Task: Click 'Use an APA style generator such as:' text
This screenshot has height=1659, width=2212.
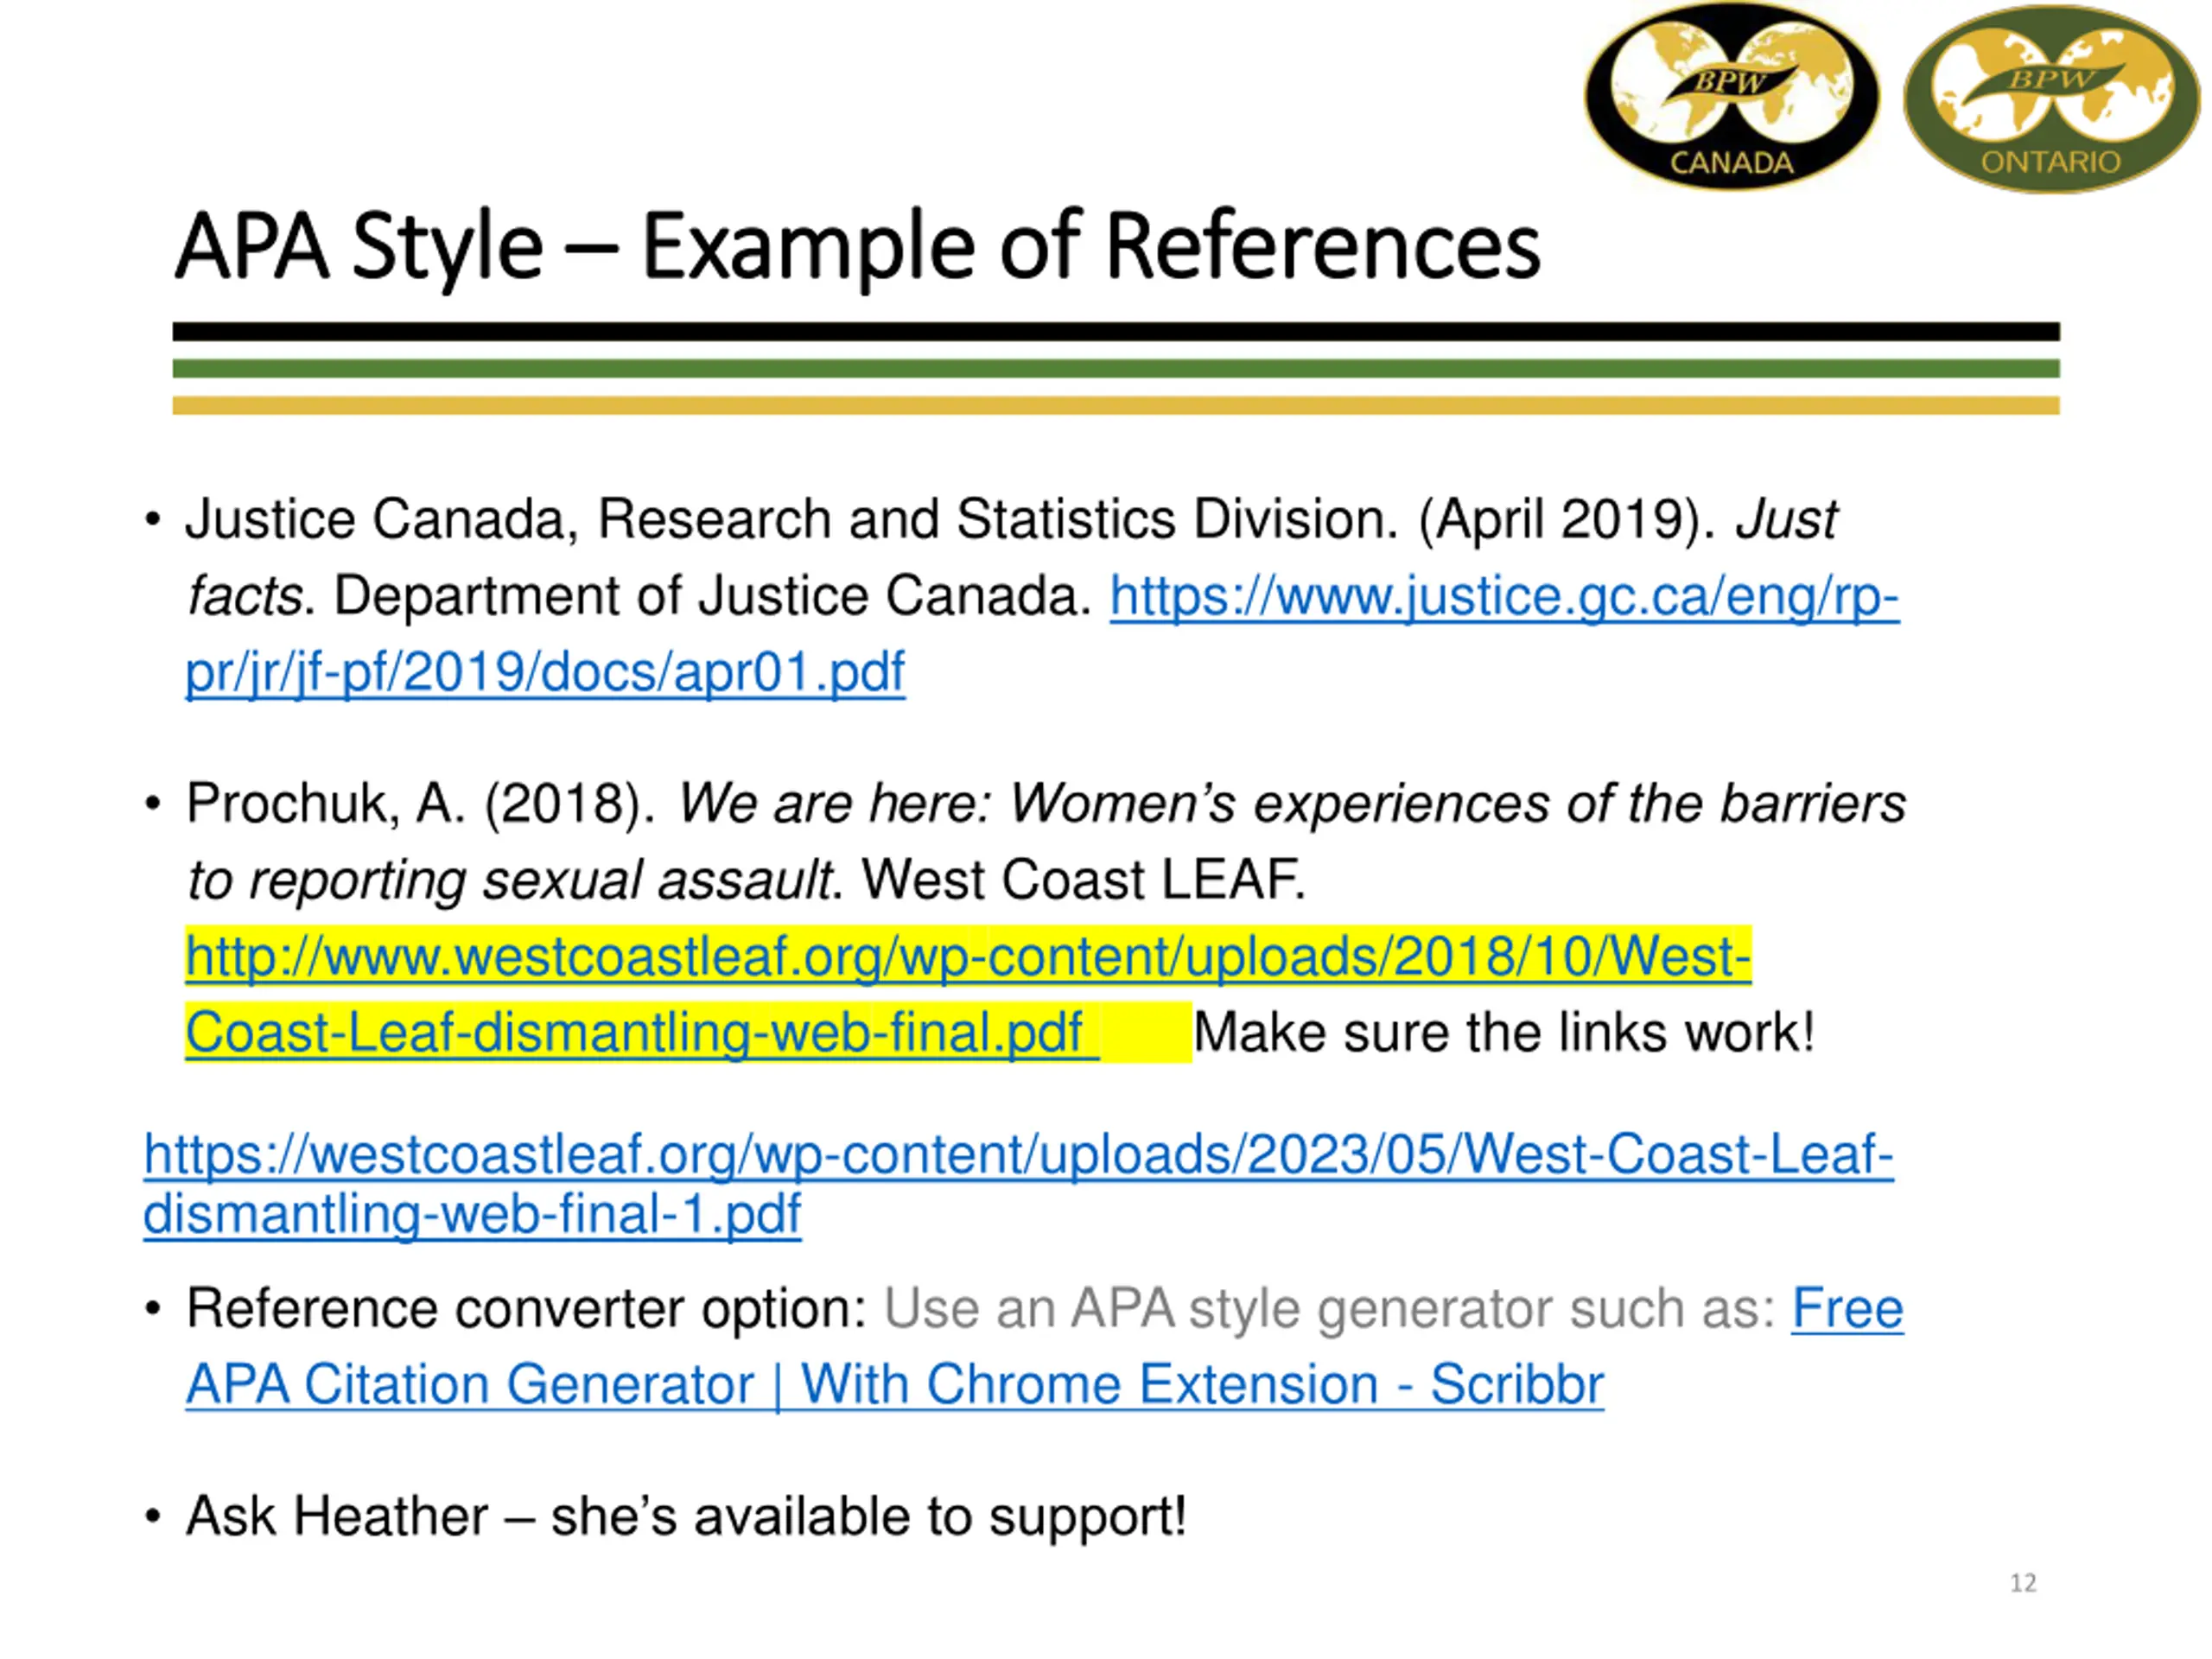Action: coord(1330,1309)
